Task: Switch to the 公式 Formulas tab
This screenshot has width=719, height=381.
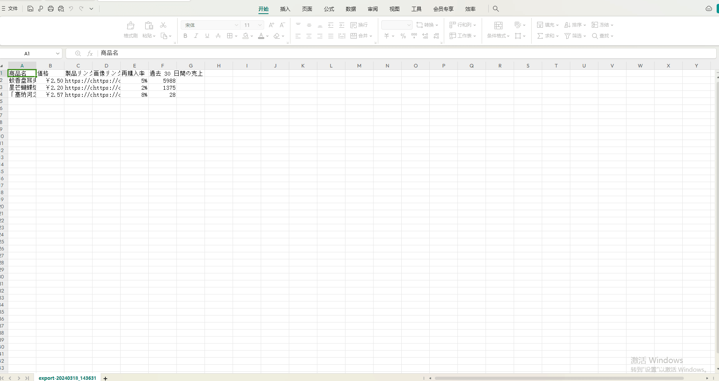Action: 329,9
